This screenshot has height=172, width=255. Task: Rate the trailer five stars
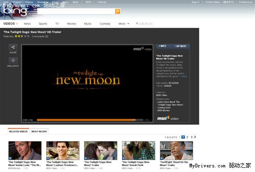point(28,36)
